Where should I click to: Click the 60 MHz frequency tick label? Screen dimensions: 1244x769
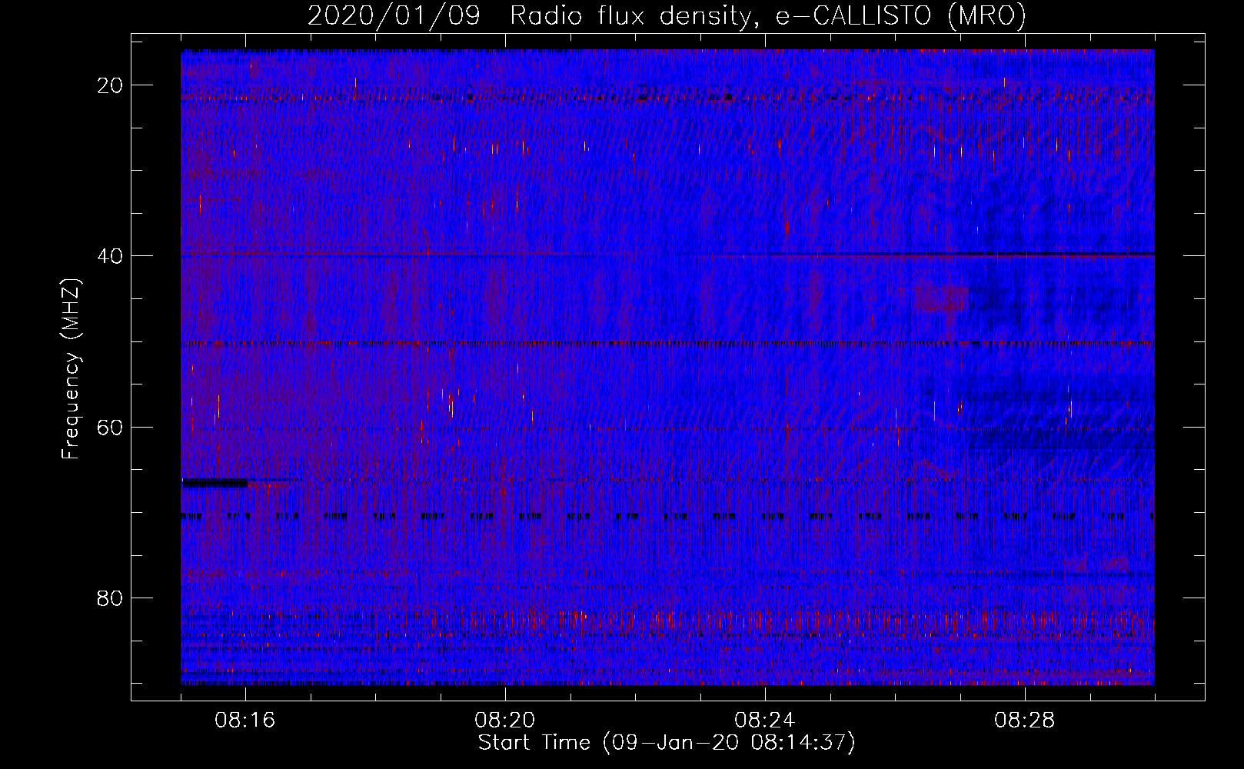[110, 427]
